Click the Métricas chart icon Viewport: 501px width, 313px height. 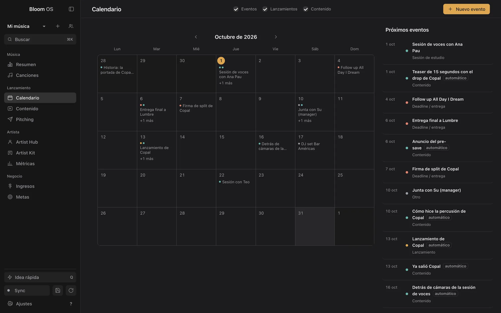[10, 164]
